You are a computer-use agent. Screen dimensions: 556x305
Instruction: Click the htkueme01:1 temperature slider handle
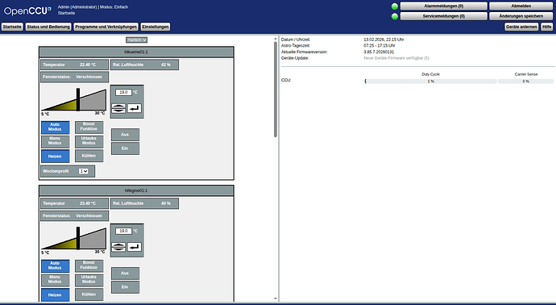click(78, 100)
